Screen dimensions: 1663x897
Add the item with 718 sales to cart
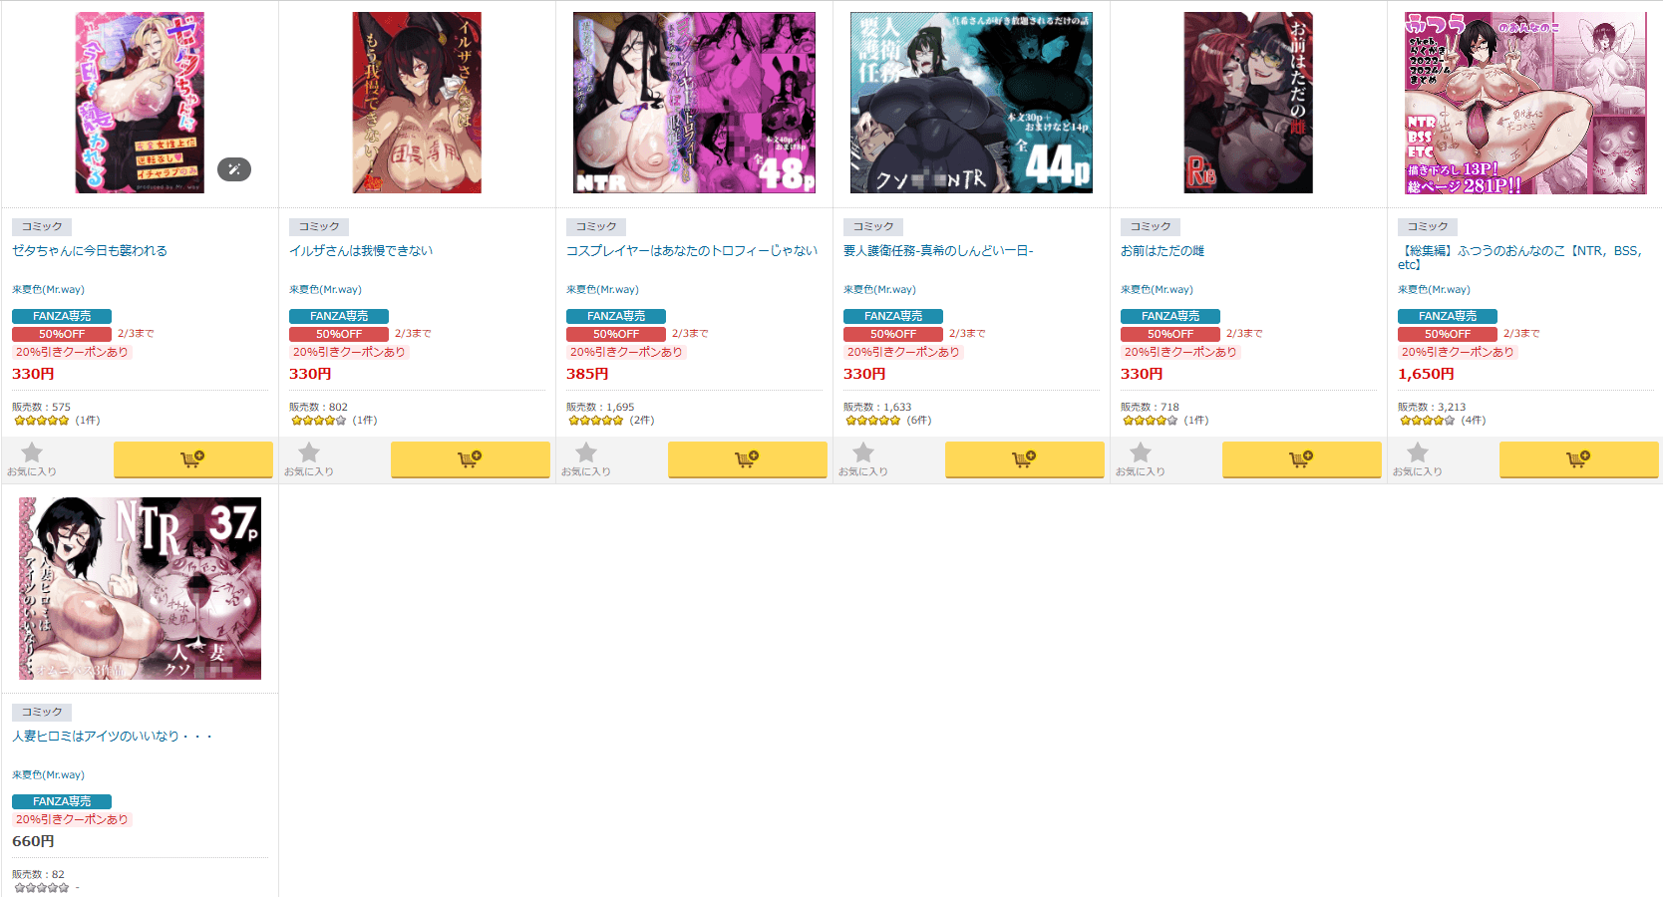(x=1301, y=459)
